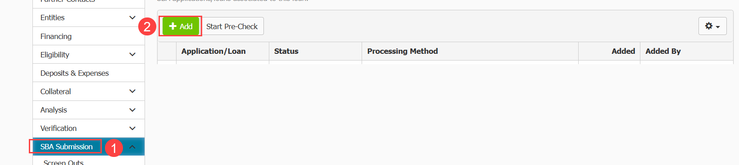Expand the Entities chevron
This screenshot has height=165, width=739.
[x=132, y=17]
